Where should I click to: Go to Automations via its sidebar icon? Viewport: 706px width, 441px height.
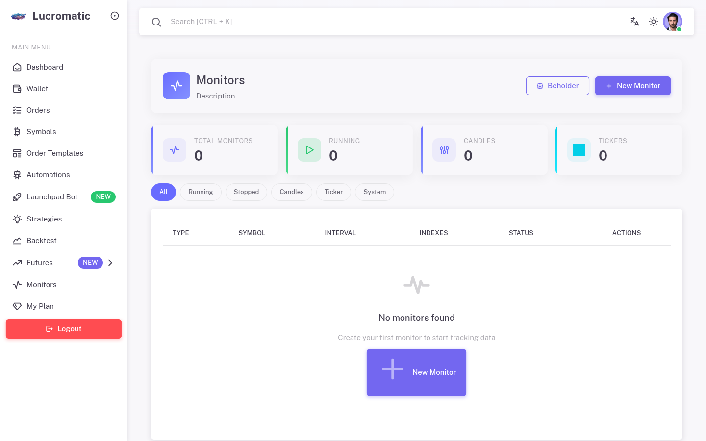[17, 175]
